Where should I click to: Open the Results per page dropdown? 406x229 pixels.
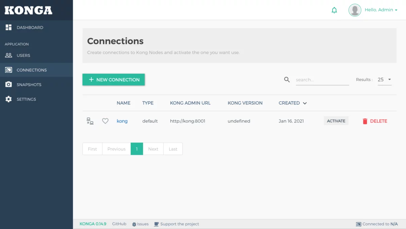pyautogui.click(x=385, y=80)
